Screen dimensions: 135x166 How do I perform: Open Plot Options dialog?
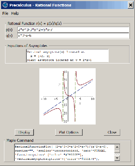click(x=69, y=132)
